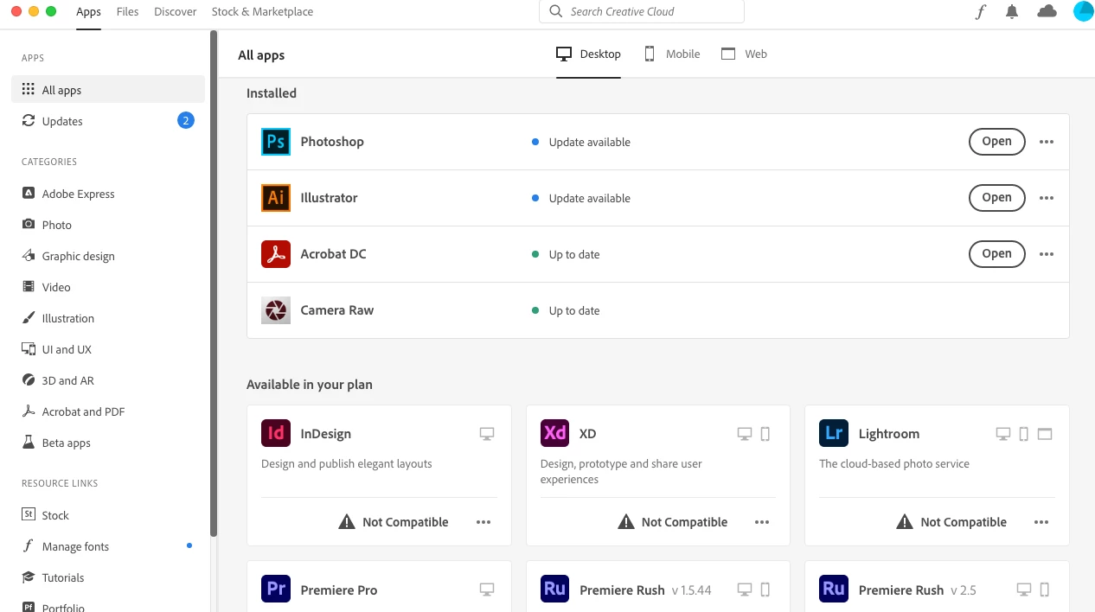The width and height of the screenshot is (1095, 612).
Task: Open Updates in the sidebar
Action: 108,121
